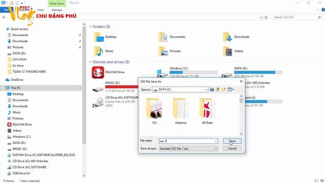Open DVD RW Drive (F:) in sidebar
The image size is (325, 183).
tap(44, 155)
